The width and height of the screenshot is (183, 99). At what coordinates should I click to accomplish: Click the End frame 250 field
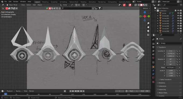(x=145, y=91)
